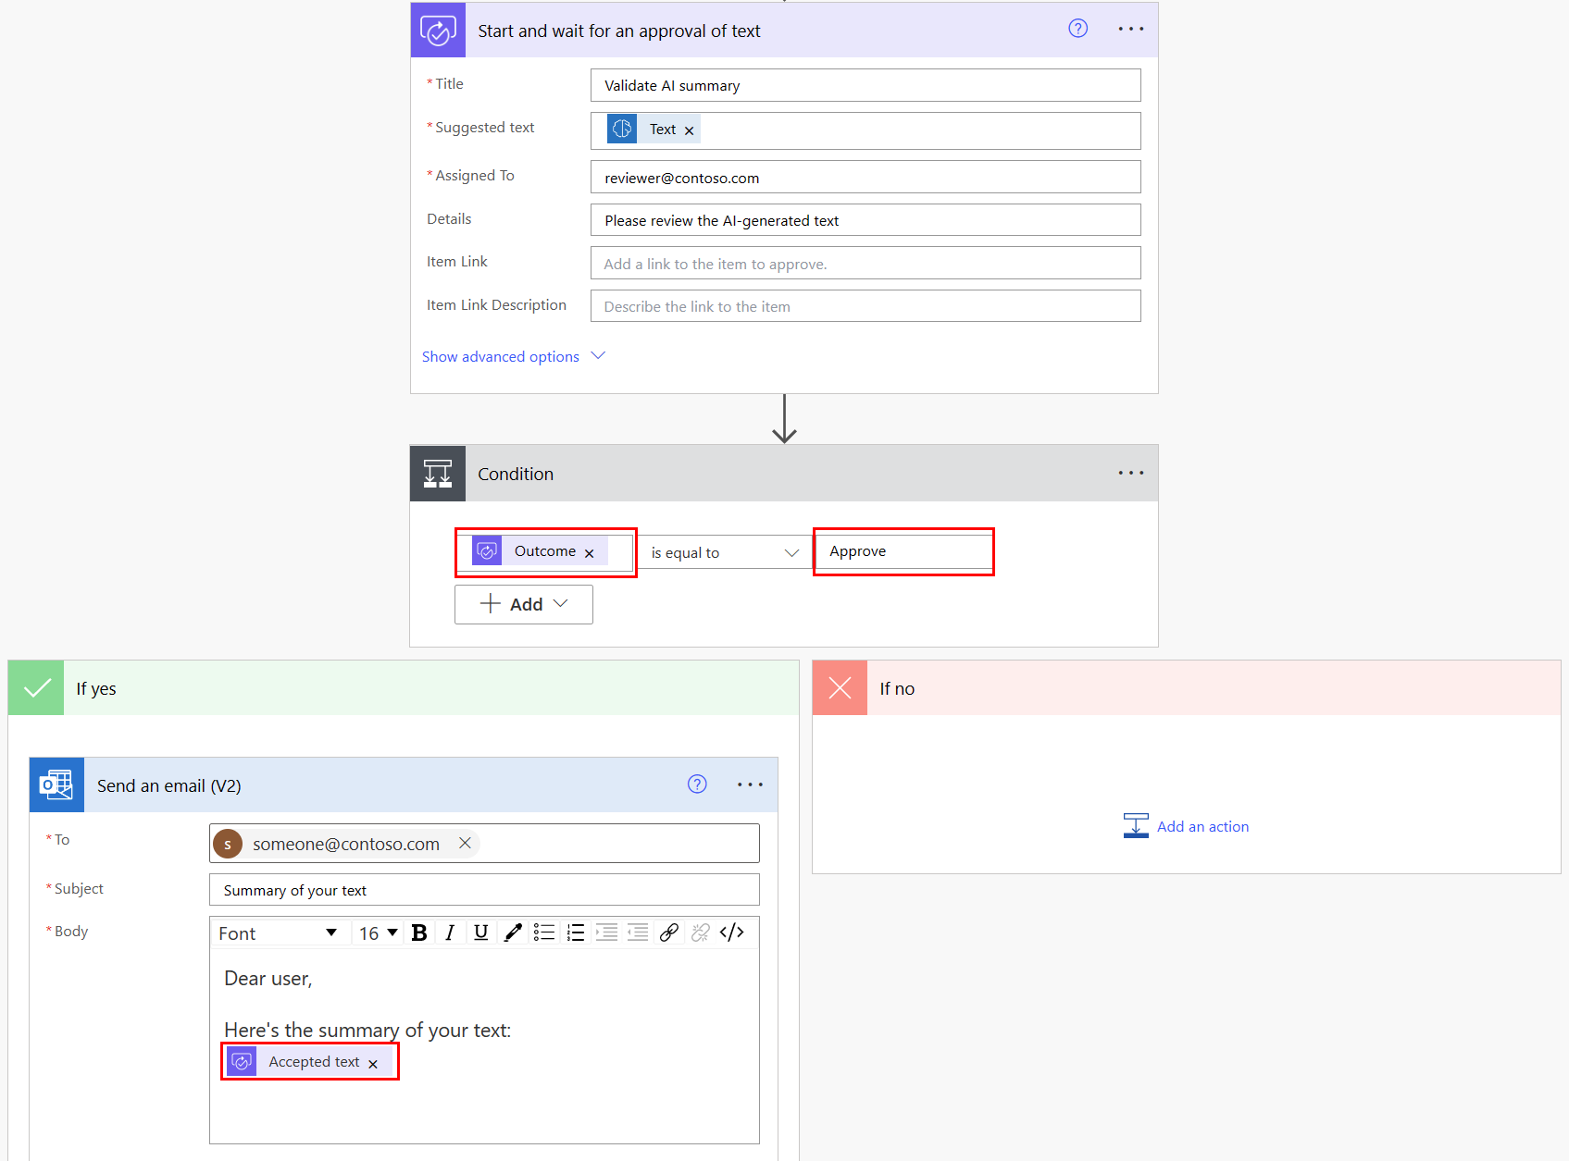Open the approval action ellipsis menu

coord(1130,30)
